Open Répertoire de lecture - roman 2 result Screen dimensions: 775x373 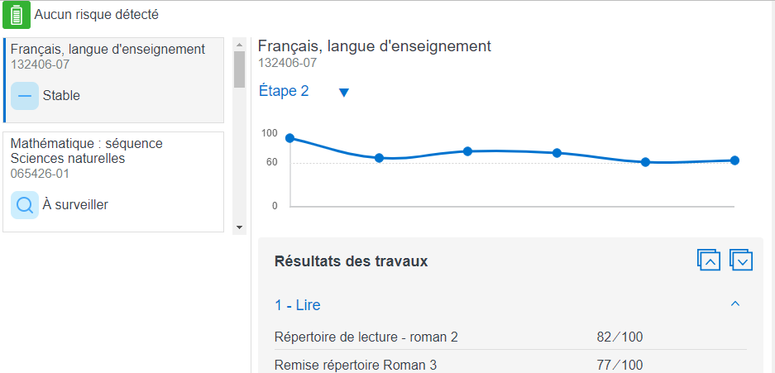point(366,337)
